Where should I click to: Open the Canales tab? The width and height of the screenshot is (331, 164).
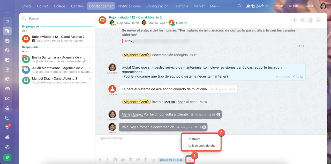tap(77, 6)
